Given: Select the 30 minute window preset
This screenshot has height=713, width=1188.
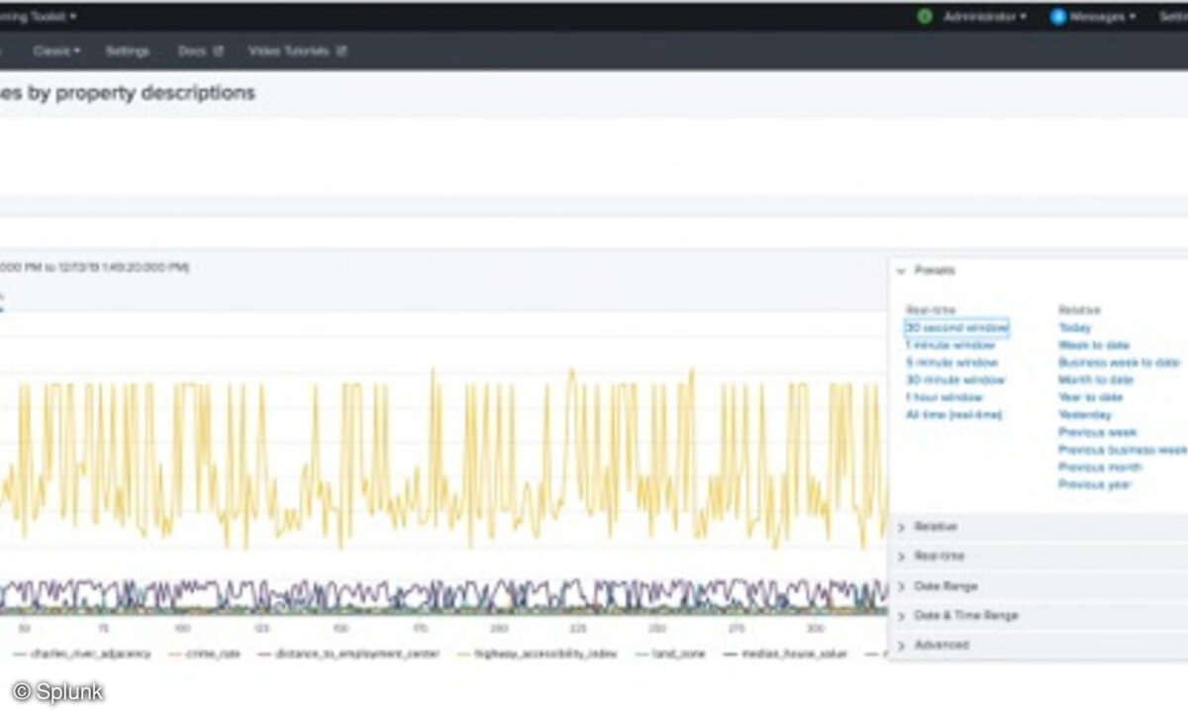Looking at the screenshot, I should coord(955,380).
